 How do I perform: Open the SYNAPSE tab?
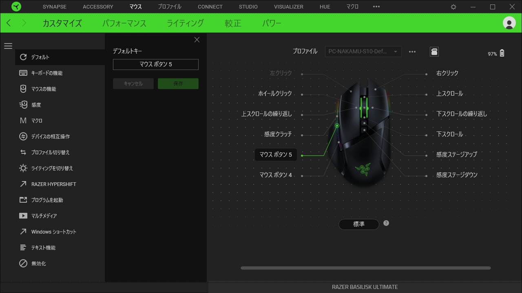pyautogui.click(x=55, y=7)
